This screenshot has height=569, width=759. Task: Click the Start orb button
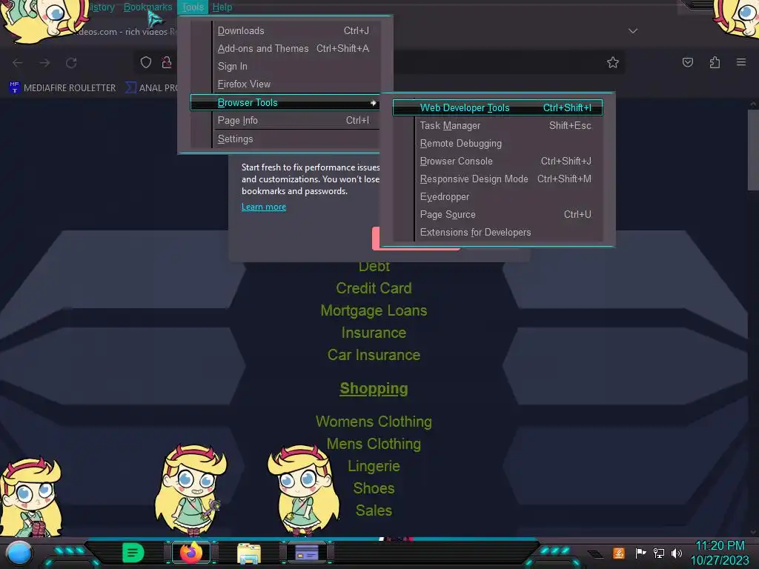[x=19, y=553]
